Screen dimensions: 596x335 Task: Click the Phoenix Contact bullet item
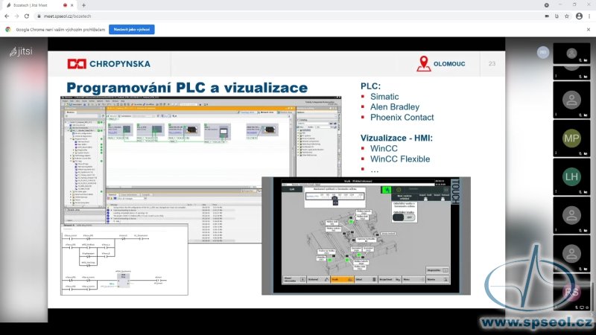pos(402,118)
